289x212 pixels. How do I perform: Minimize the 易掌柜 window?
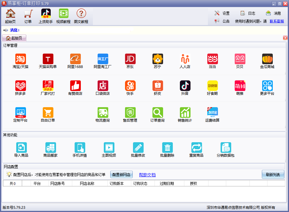click(274, 4)
